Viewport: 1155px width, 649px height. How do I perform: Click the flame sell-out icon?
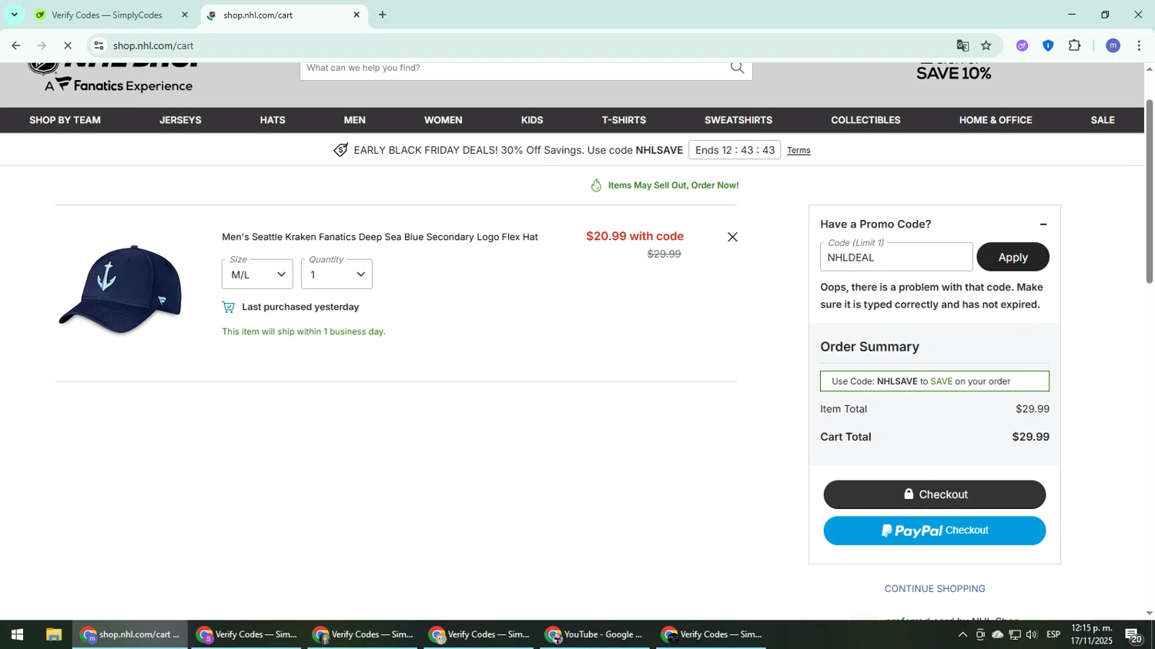(x=596, y=185)
